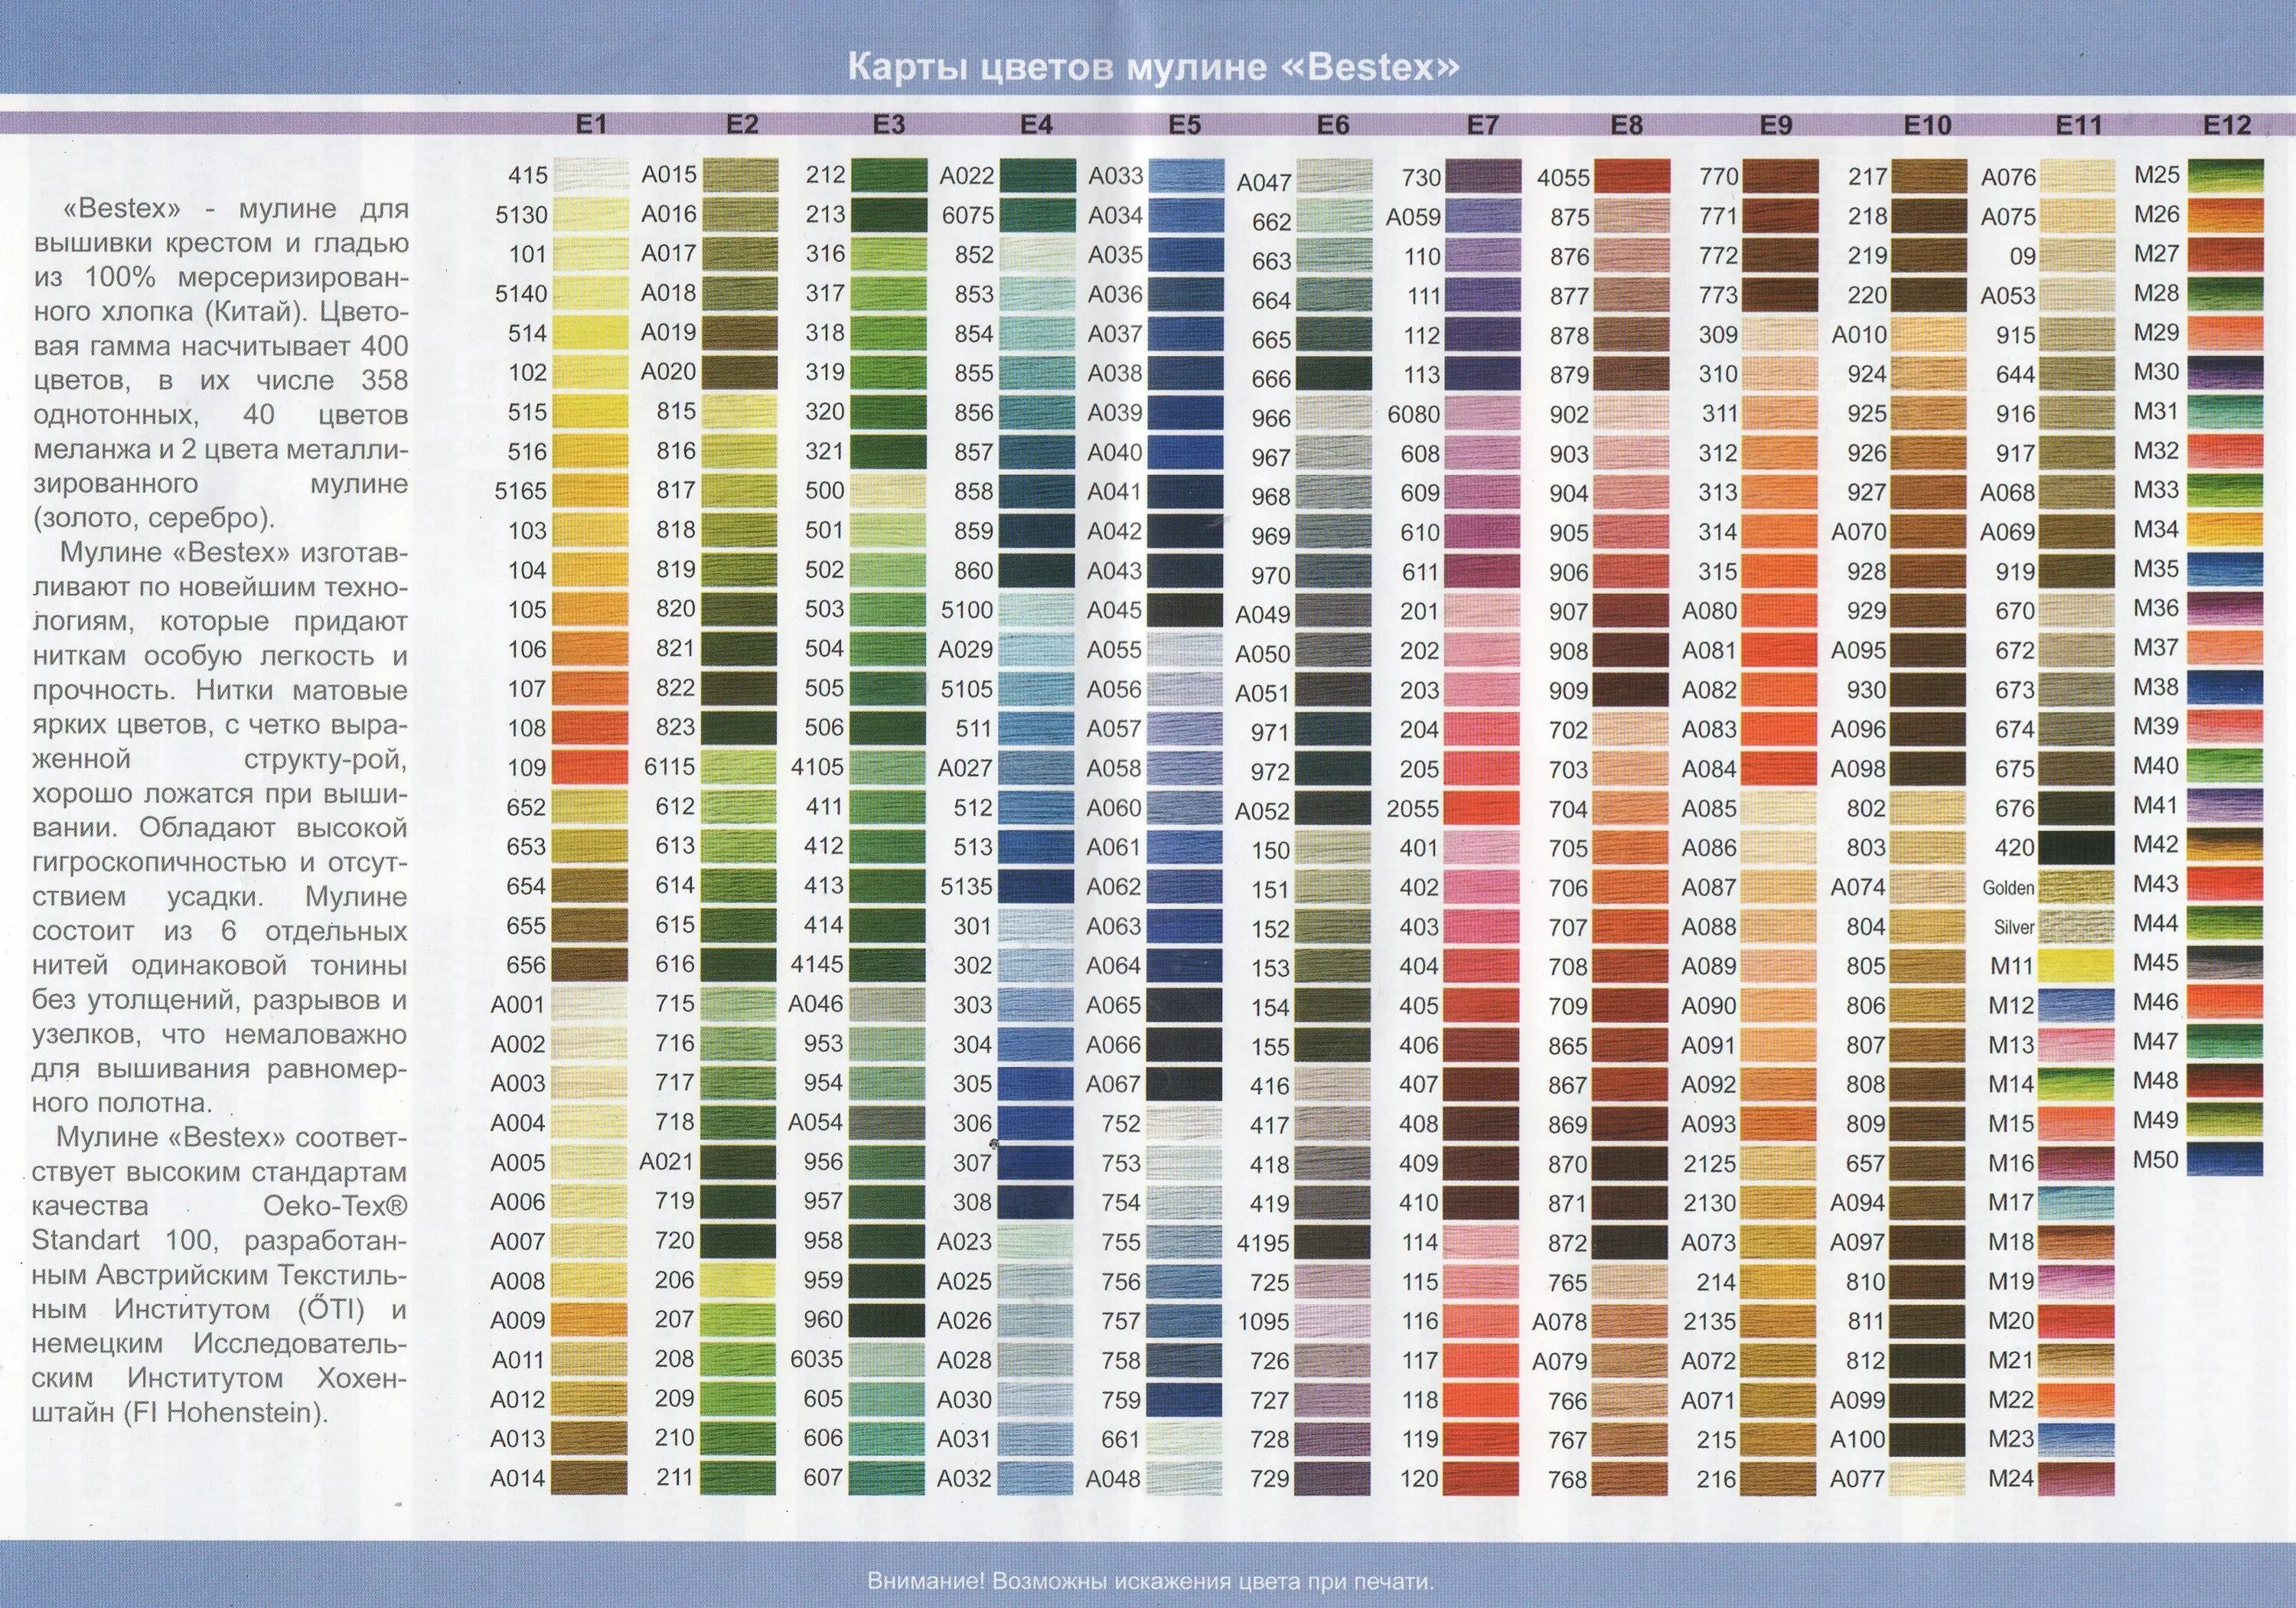This screenshot has width=2296, height=1608.
Task: Click the title 'Карты цветов мулине «Bestex»'
Action: click(x=1153, y=67)
